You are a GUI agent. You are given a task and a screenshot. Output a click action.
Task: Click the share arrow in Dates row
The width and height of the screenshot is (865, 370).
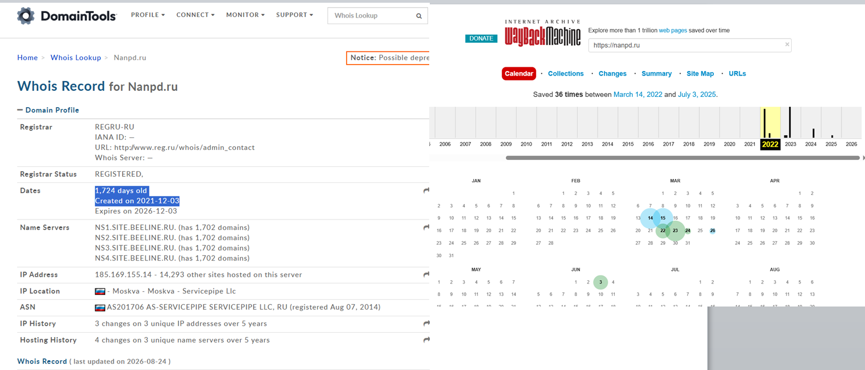(426, 190)
